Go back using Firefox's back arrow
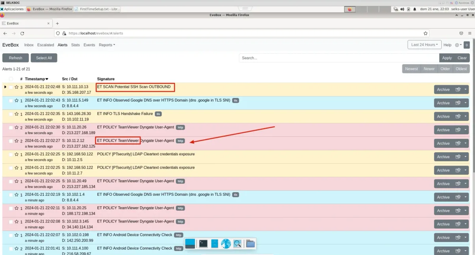475x255 pixels. pyautogui.click(x=5, y=34)
